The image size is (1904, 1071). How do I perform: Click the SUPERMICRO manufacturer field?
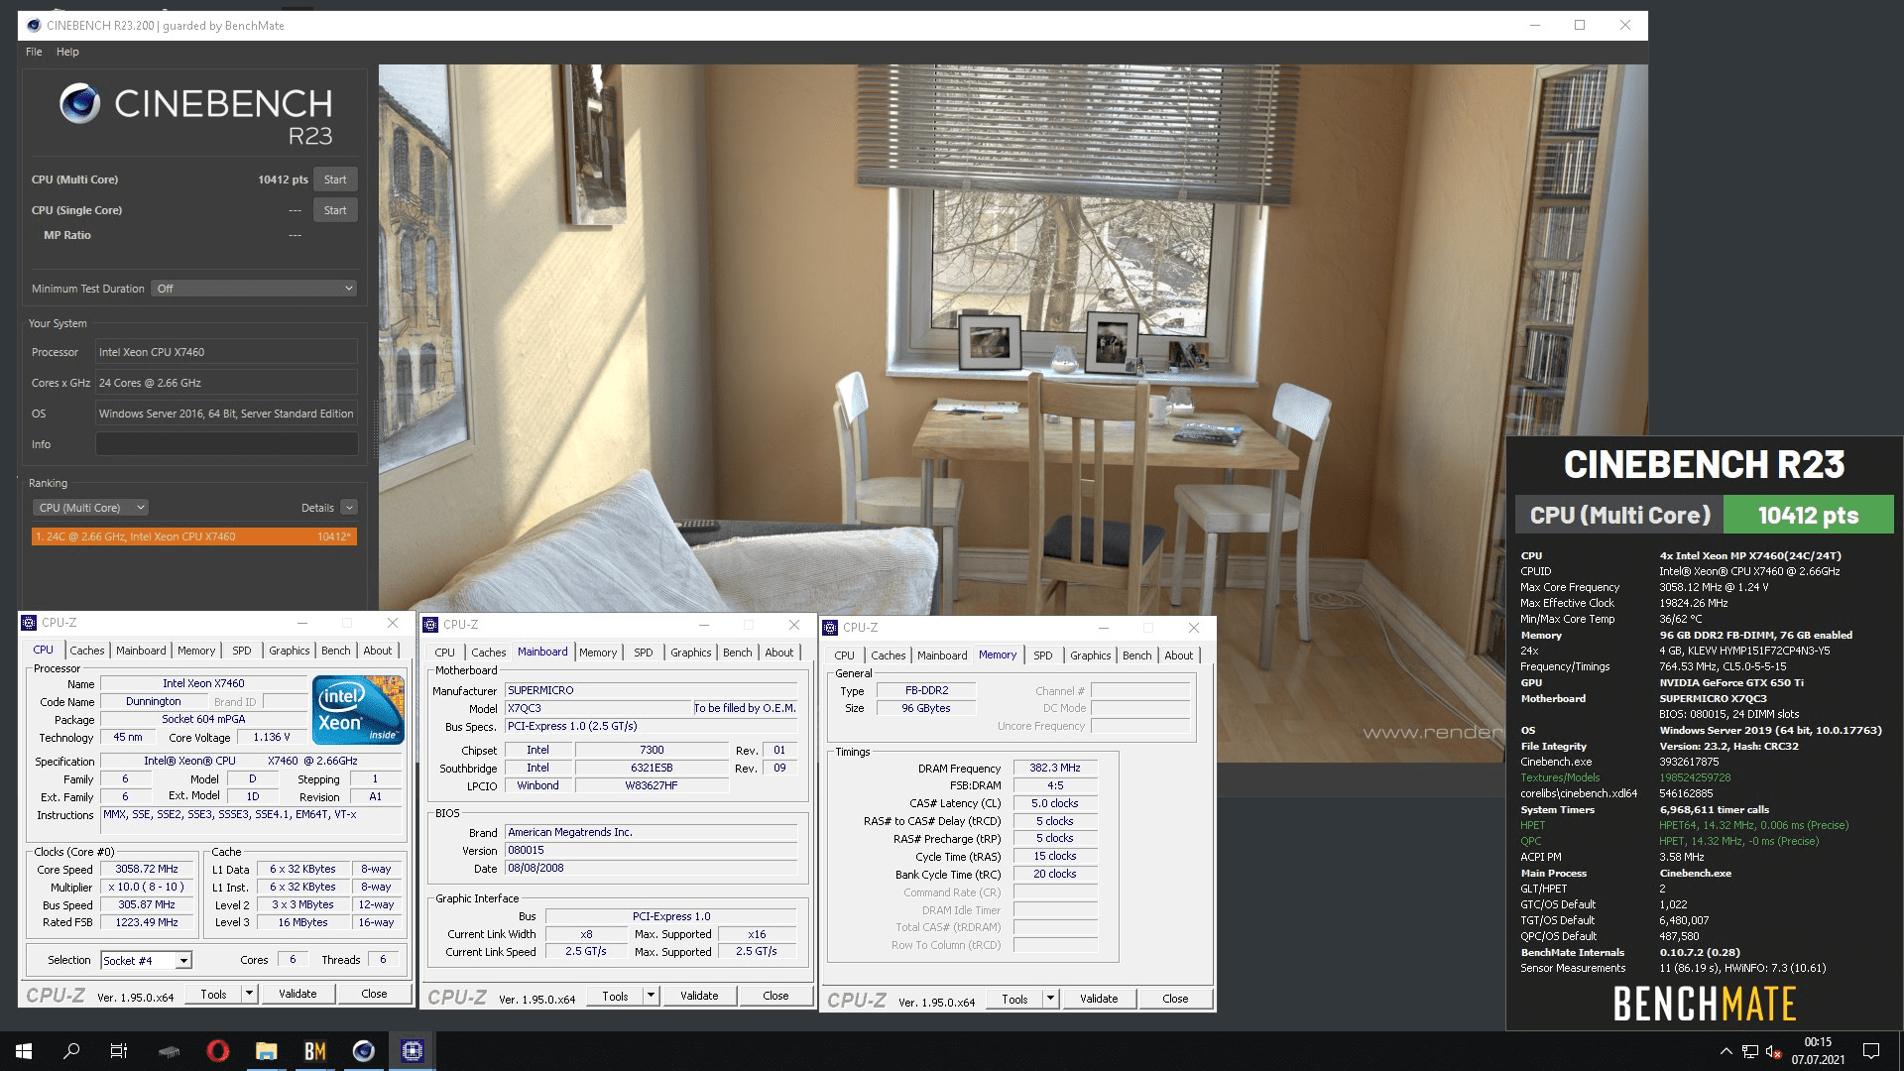[x=652, y=690]
